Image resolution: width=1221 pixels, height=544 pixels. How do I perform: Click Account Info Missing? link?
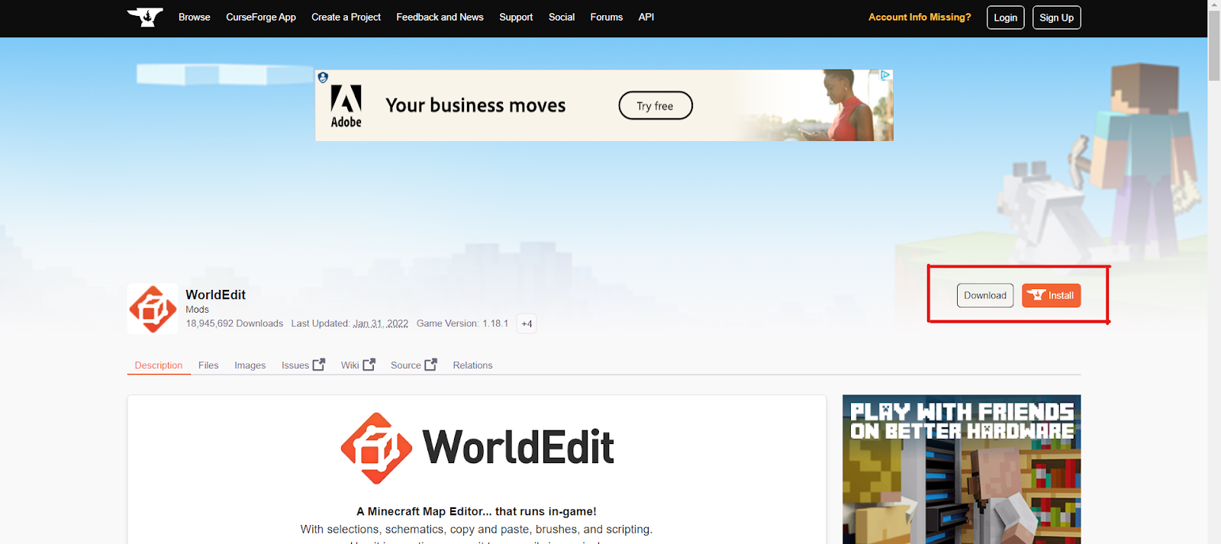920,17
